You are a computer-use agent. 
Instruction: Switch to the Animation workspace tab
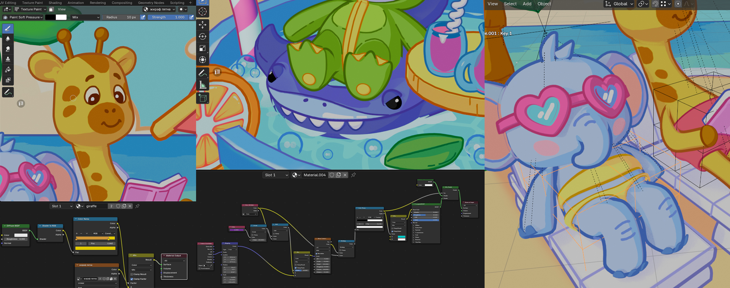[76, 3]
